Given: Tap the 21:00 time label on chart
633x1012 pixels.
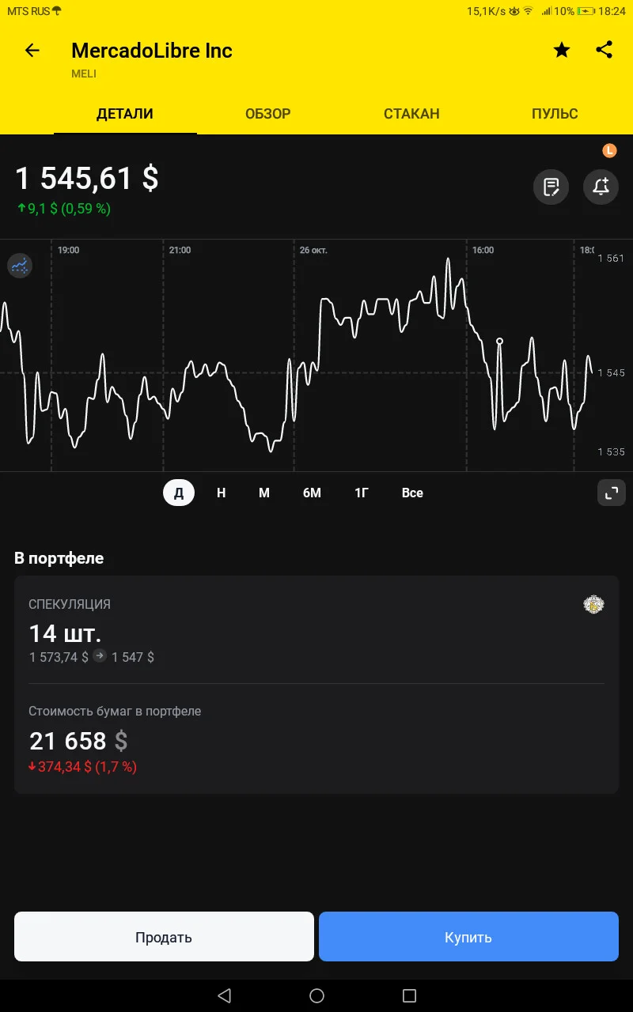Looking at the screenshot, I should (x=180, y=250).
